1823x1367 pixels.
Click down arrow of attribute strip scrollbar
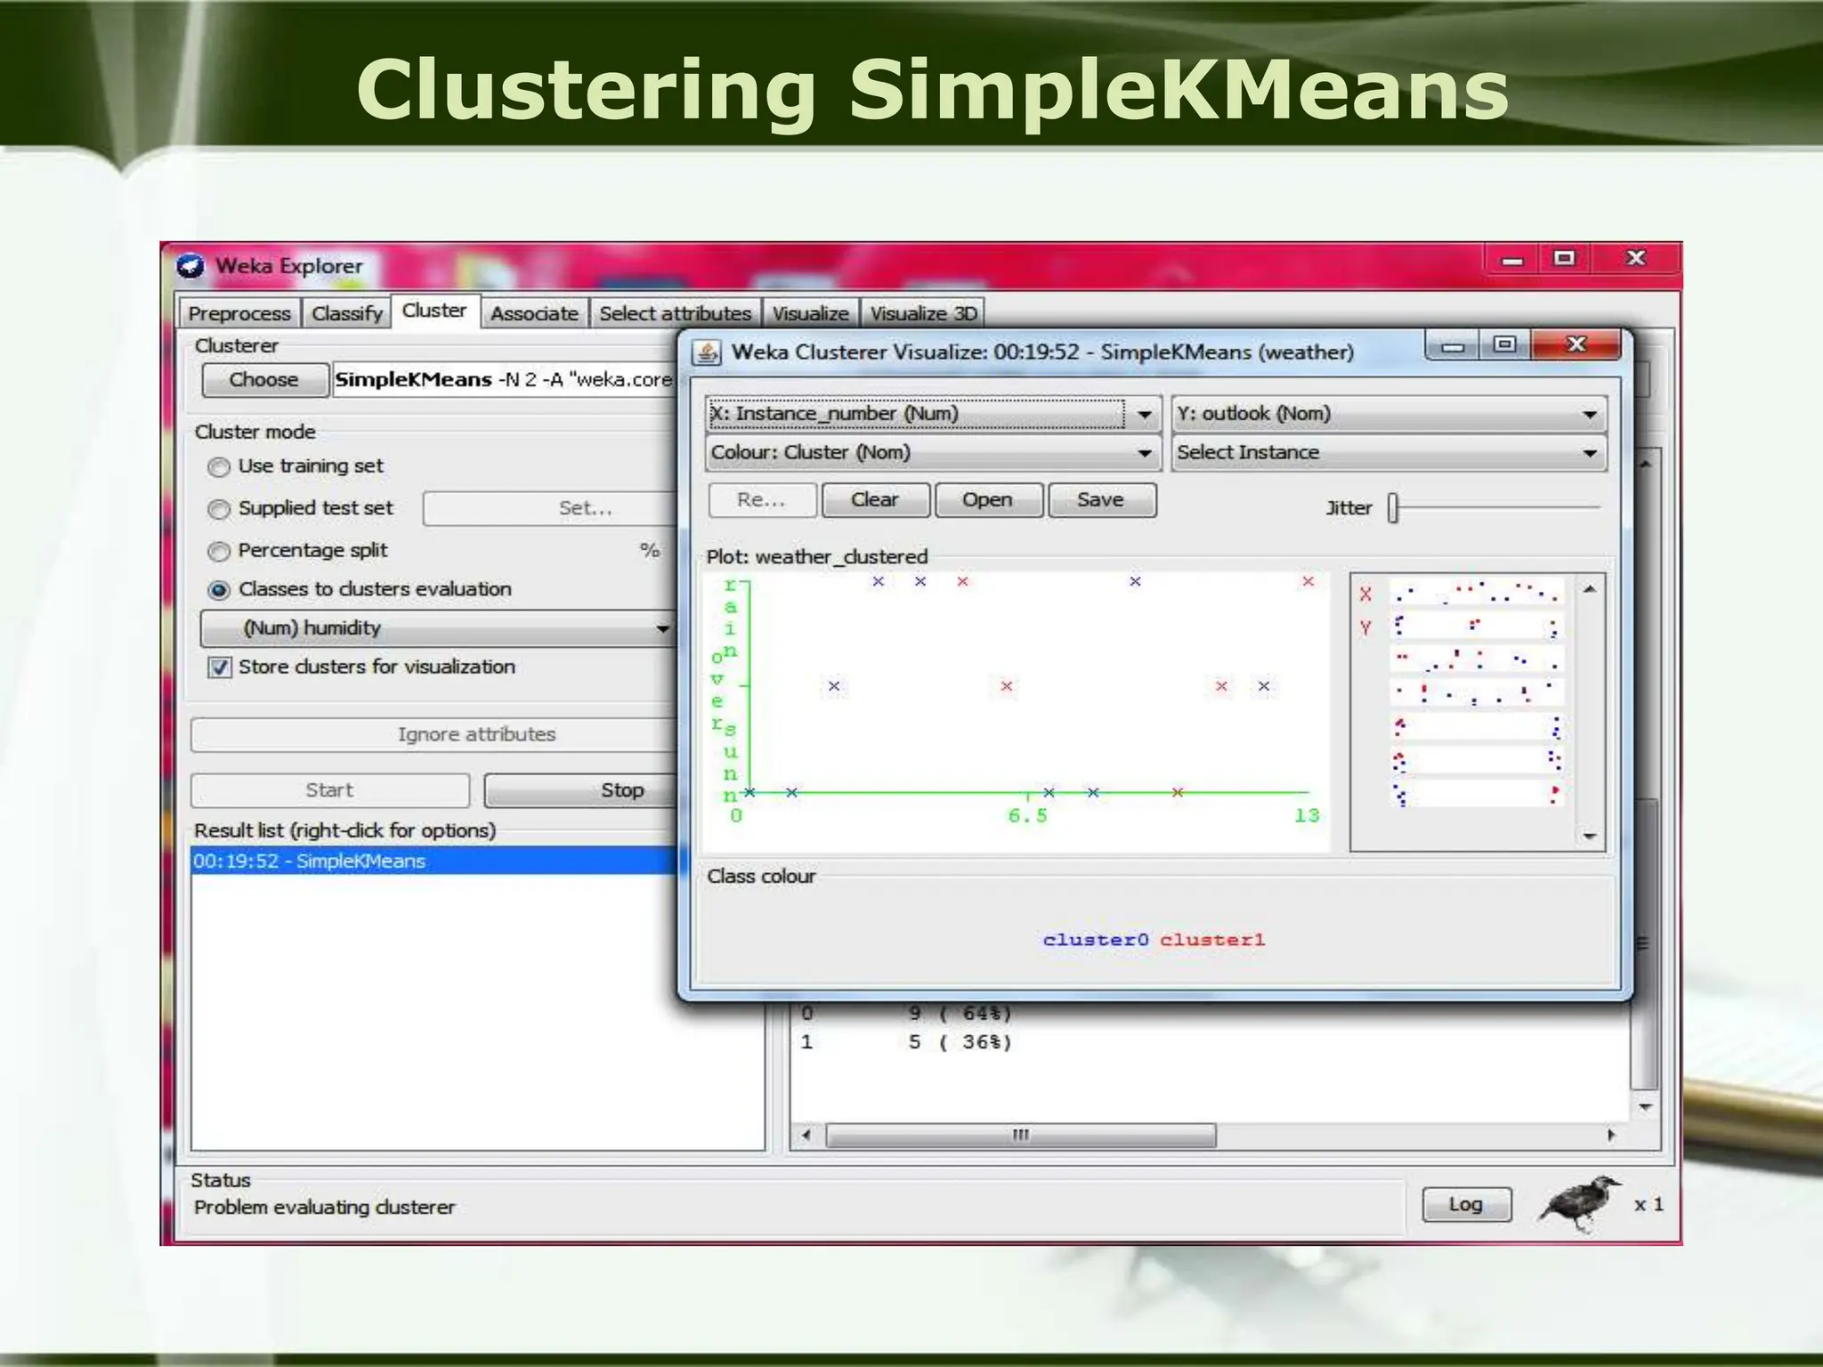1590,837
